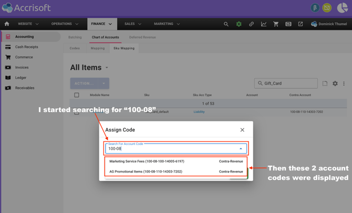Click the Gift_Card search field

coord(289,83)
